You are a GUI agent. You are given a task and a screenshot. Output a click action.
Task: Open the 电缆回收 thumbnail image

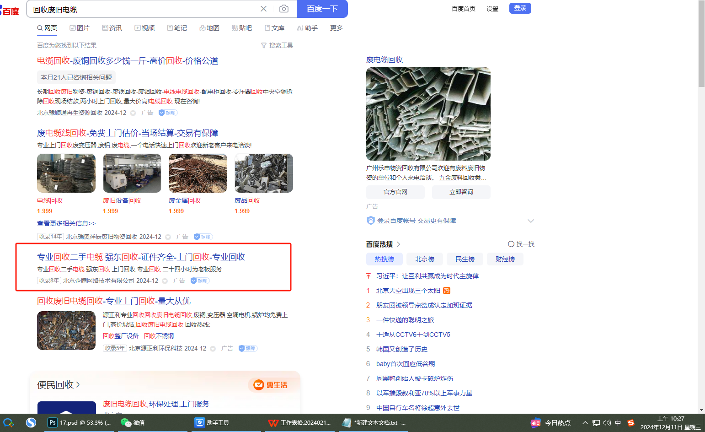[66, 173]
